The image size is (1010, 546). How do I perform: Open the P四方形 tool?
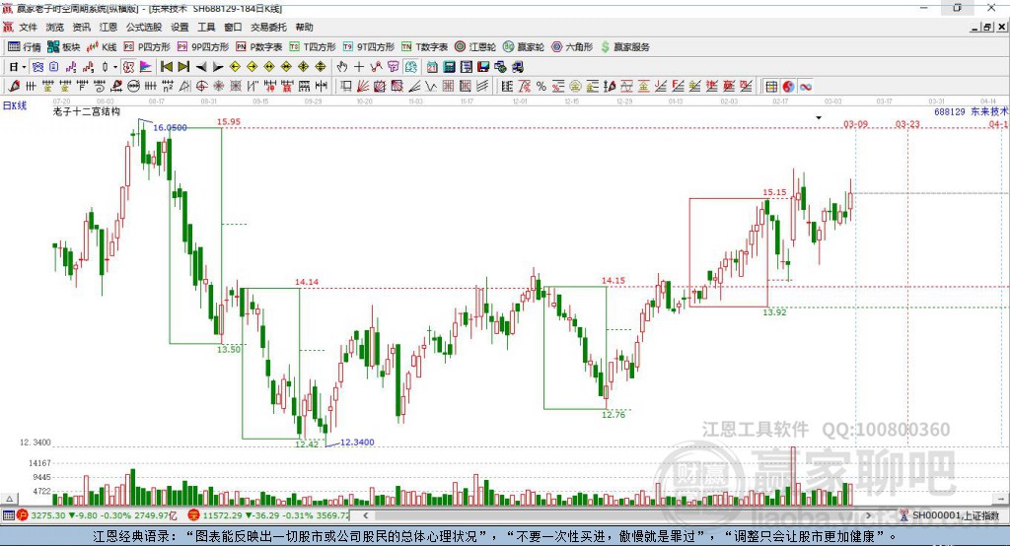click(147, 47)
